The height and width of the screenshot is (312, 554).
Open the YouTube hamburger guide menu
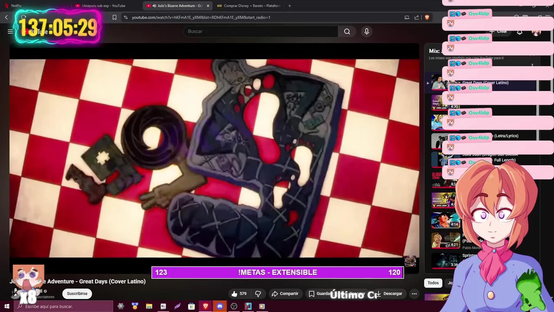10,31
